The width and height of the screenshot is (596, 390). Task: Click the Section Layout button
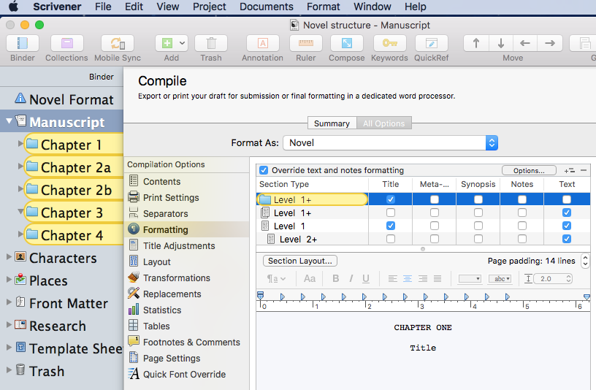[300, 261]
